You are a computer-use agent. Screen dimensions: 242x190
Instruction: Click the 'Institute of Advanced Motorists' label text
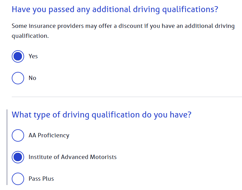73,157
